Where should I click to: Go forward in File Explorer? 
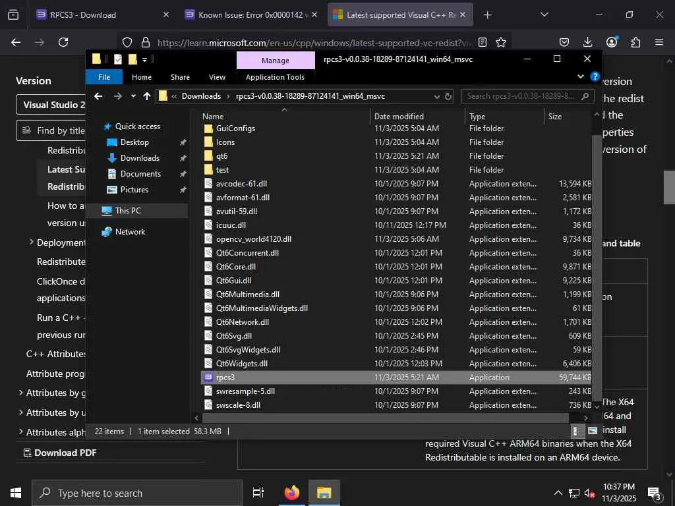click(x=117, y=96)
